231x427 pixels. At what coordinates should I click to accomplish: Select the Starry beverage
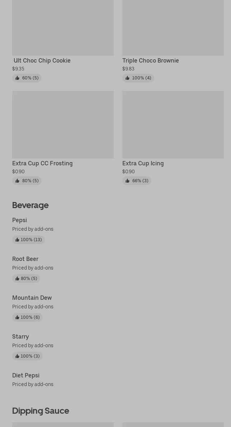click(20, 336)
